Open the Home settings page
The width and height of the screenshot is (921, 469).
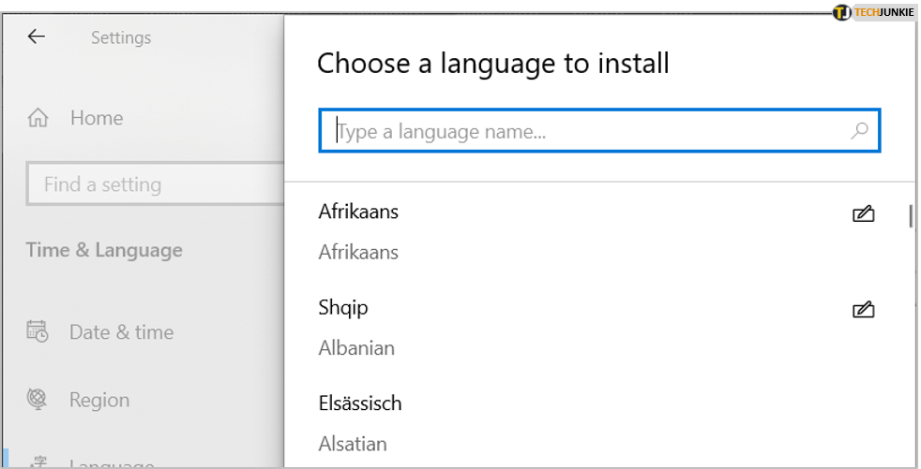click(97, 118)
